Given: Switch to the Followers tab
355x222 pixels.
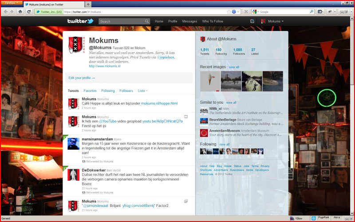Looking at the screenshot, I should (x=126, y=91).
